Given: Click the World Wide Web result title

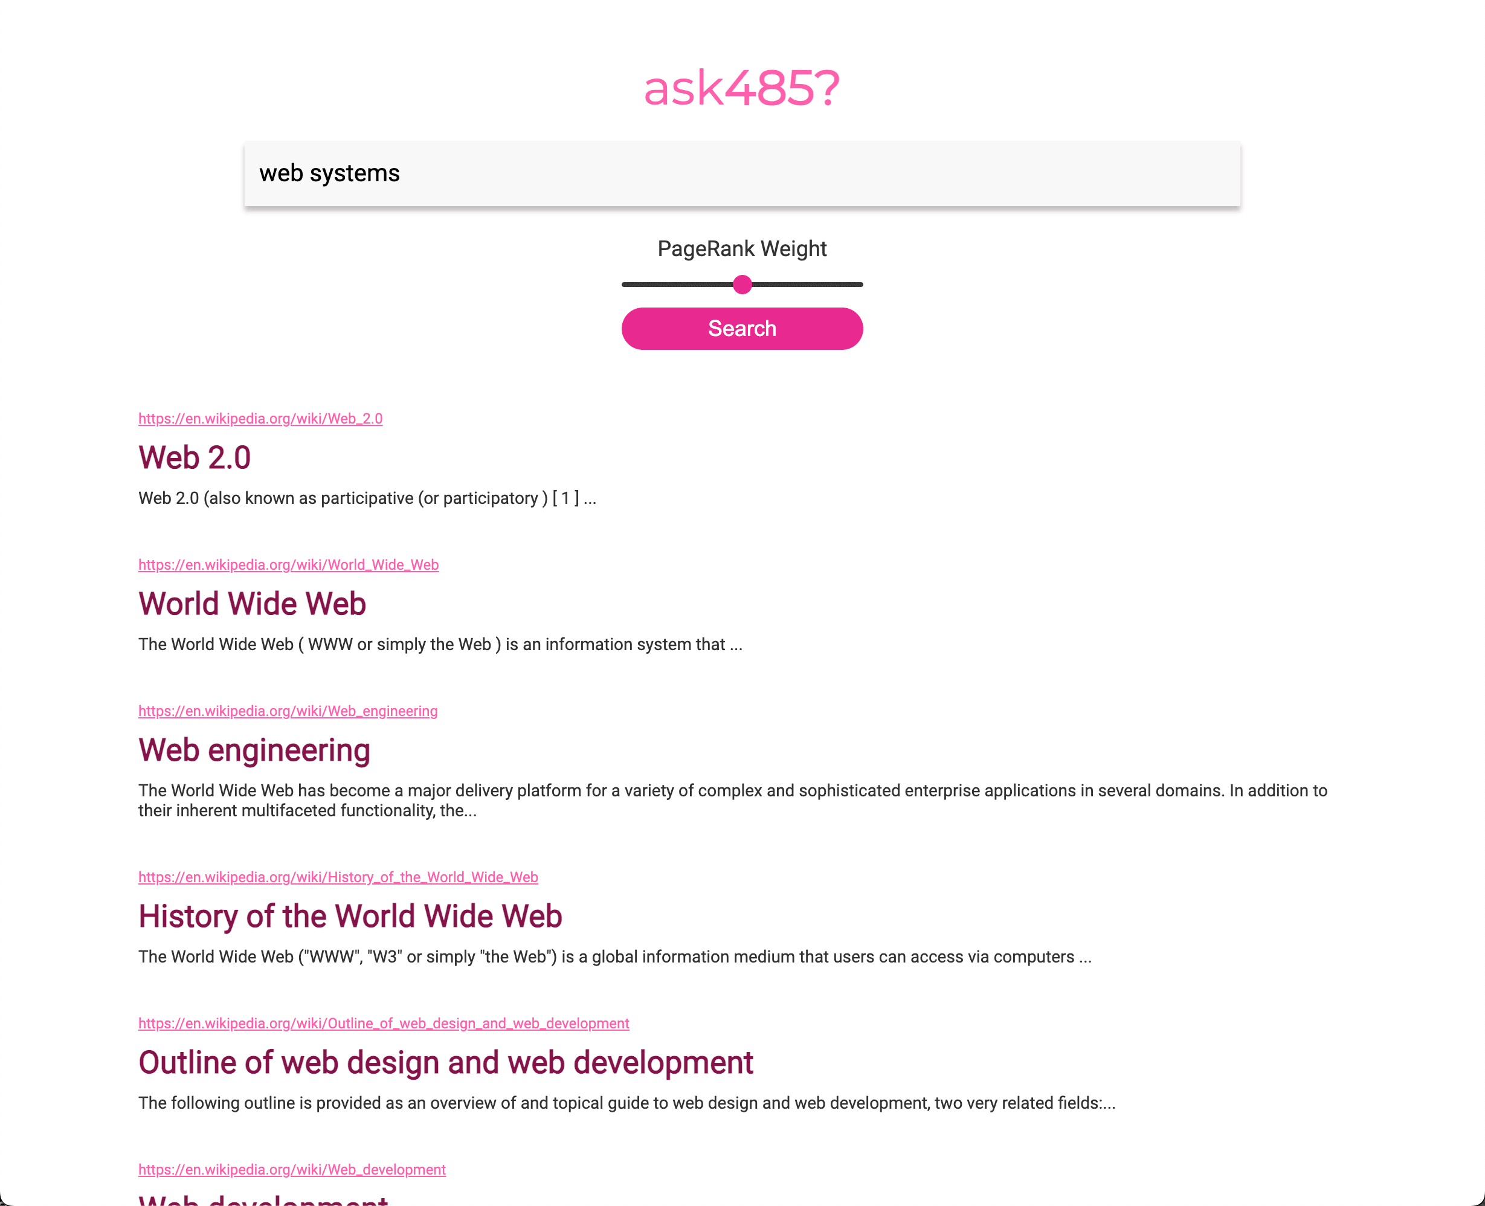Looking at the screenshot, I should click(x=251, y=603).
